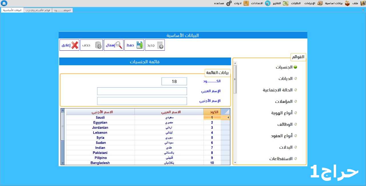Click the table select-all corner cell
Image resolution: width=366 pixels, height=186 pixels.
click(225, 112)
